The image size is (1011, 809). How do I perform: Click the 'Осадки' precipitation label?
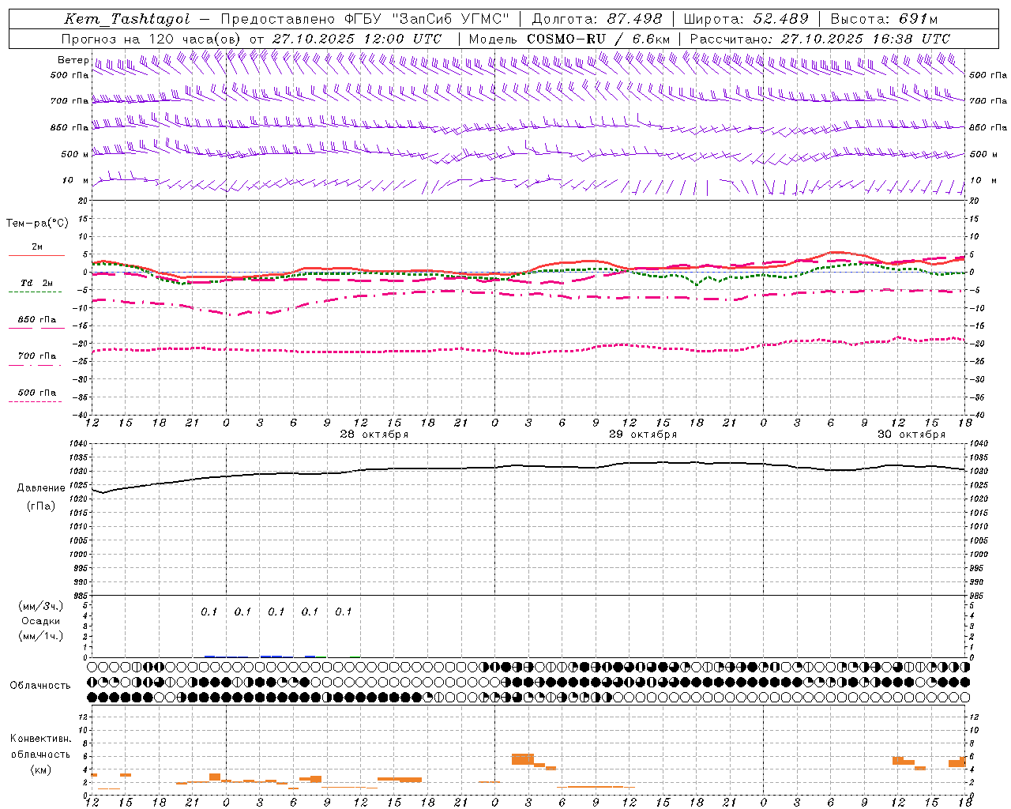click(41, 621)
